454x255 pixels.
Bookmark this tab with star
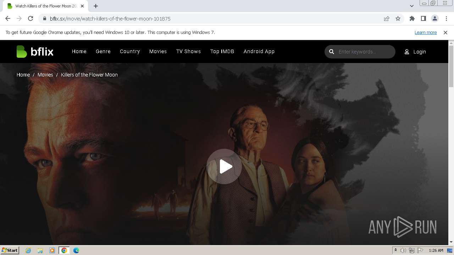click(x=398, y=18)
